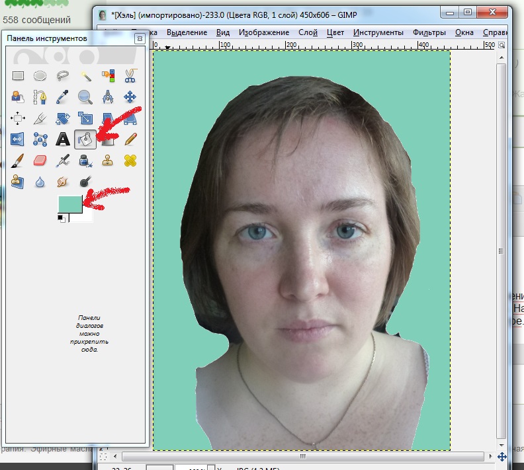
Task: Select the Flip tool
Action: [x=18, y=139]
